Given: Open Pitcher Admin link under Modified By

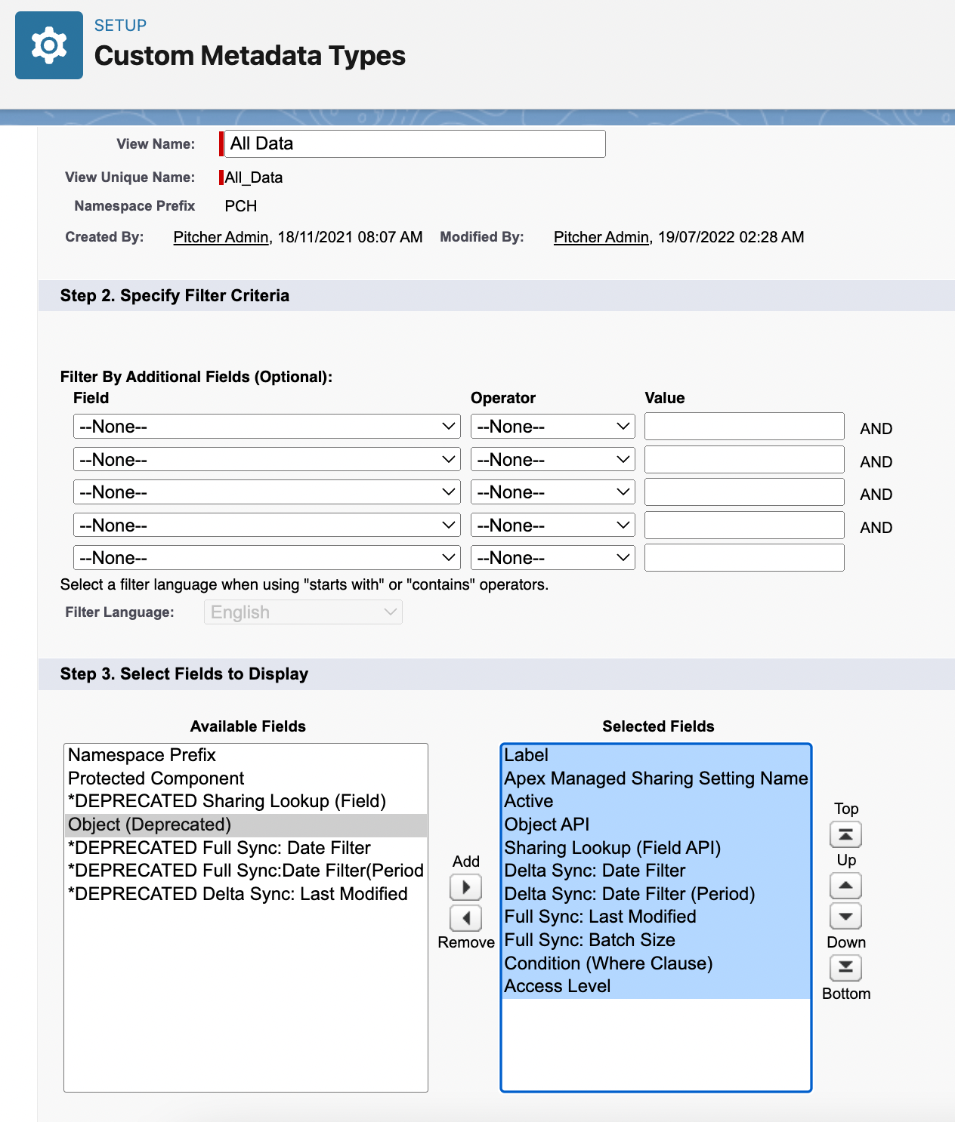Looking at the screenshot, I should pos(601,237).
